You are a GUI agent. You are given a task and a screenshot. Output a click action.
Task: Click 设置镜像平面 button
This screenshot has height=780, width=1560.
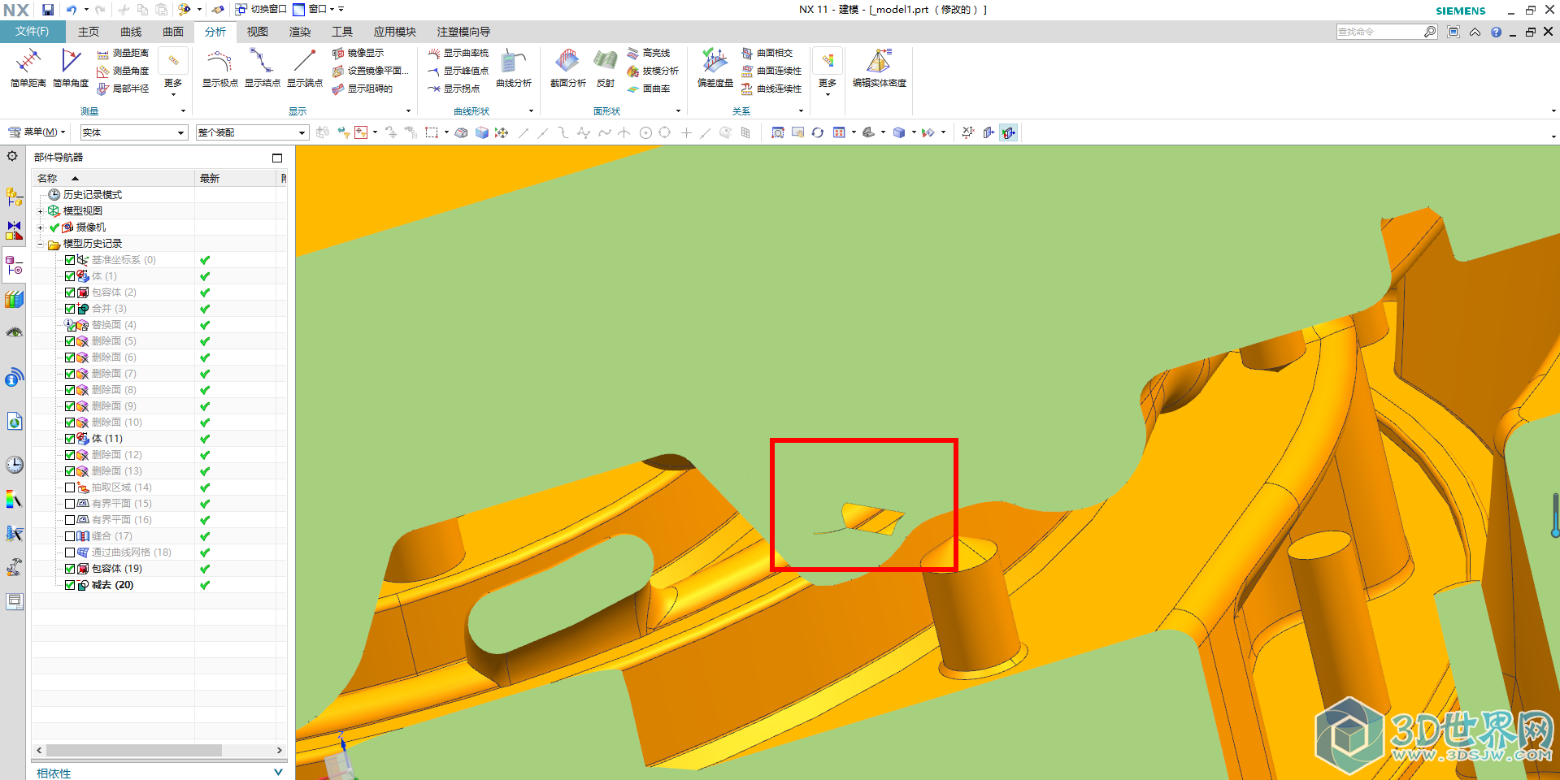(371, 71)
